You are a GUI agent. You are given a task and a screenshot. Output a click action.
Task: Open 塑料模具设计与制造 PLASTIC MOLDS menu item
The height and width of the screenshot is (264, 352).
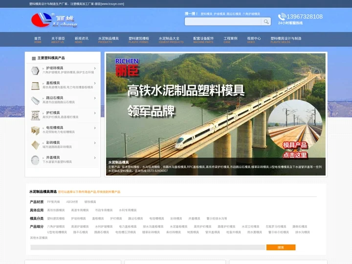286,40
